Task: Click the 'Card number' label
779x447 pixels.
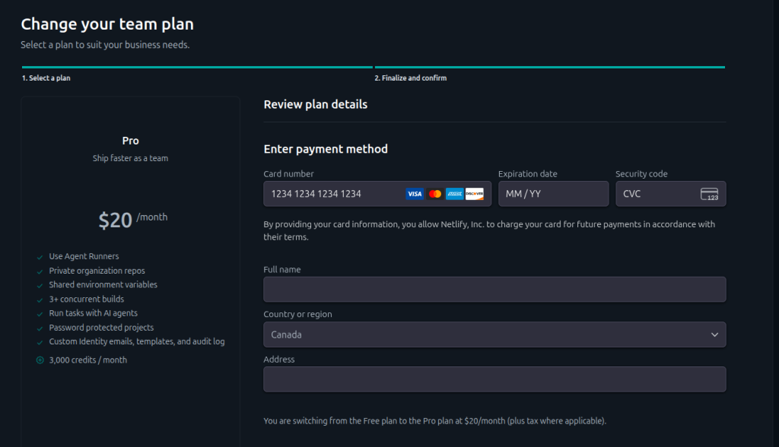Action: [288, 174]
